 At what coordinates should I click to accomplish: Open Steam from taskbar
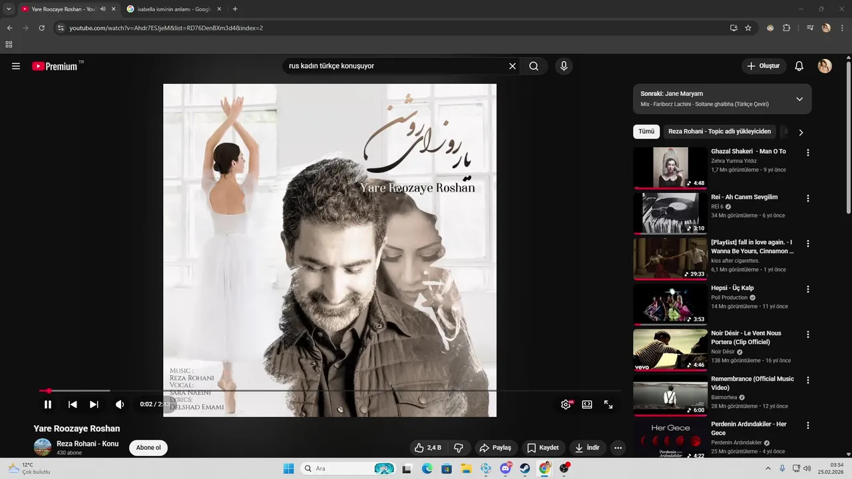point(525,468)
